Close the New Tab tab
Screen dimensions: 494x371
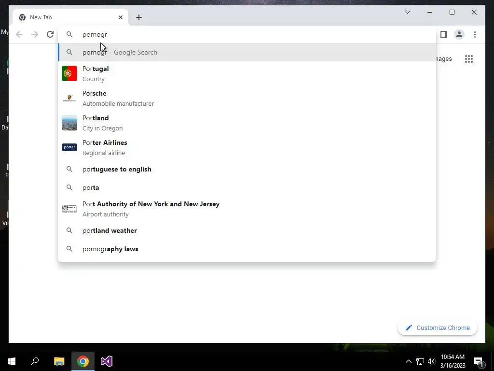(x=120, y=17)
